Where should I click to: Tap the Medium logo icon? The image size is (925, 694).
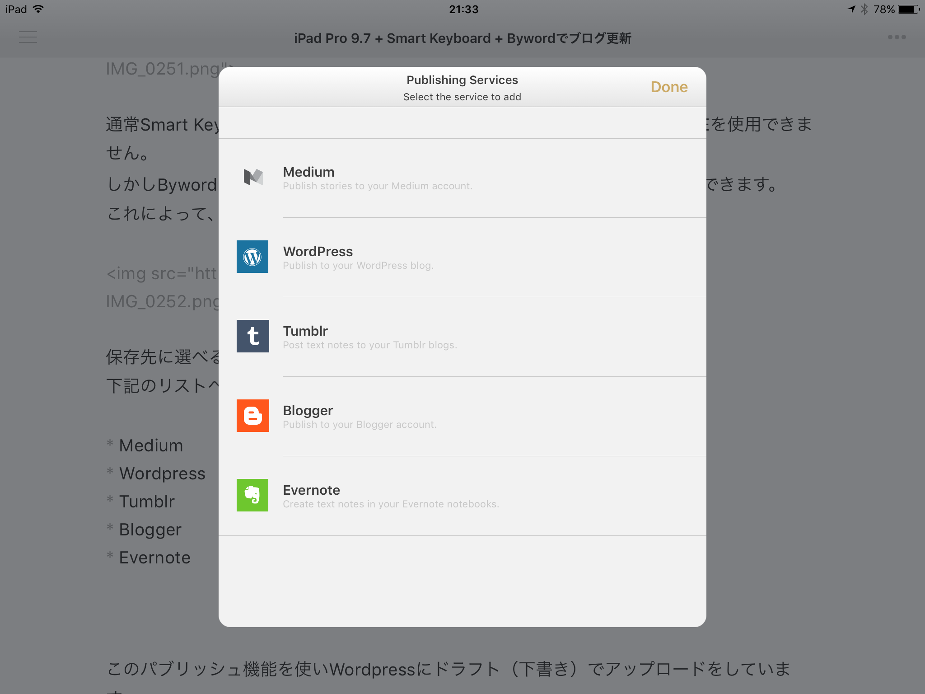[253, 177]
